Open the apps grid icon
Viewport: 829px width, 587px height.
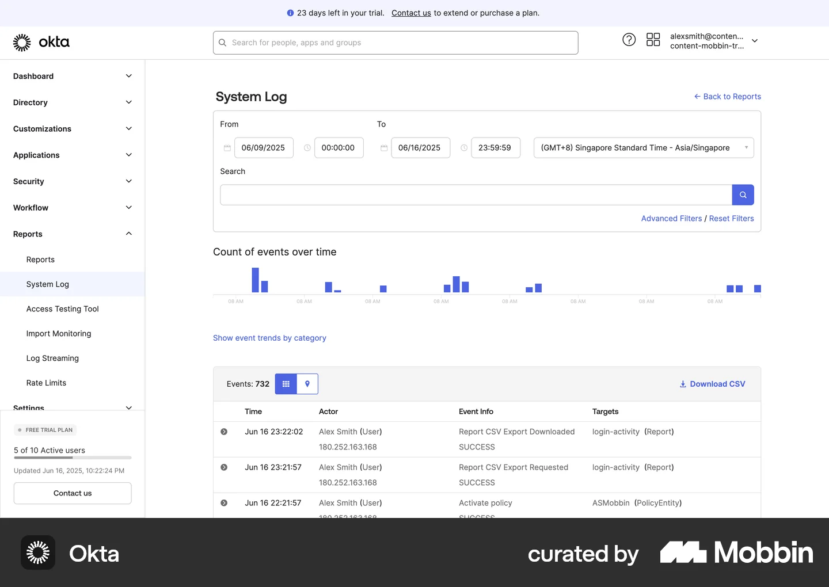[653, 40]
